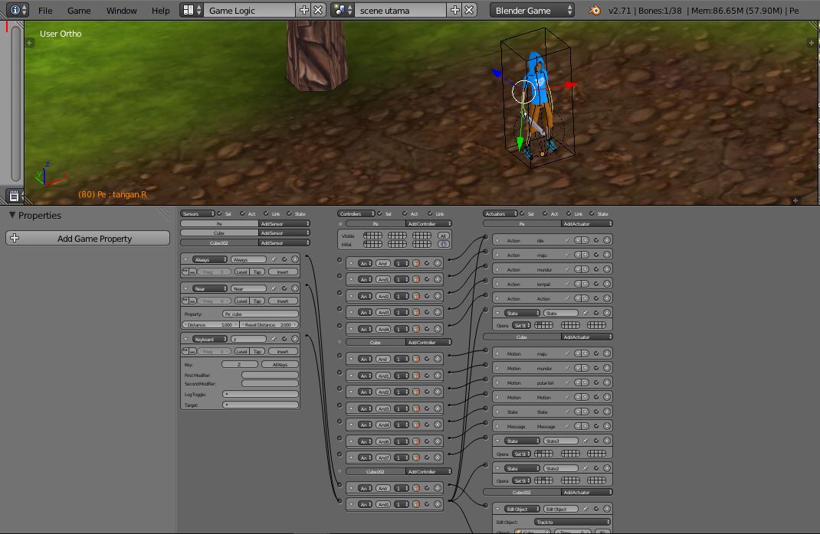Toggle the State checkbox for Actuators
820x534 pixels.
592,213
